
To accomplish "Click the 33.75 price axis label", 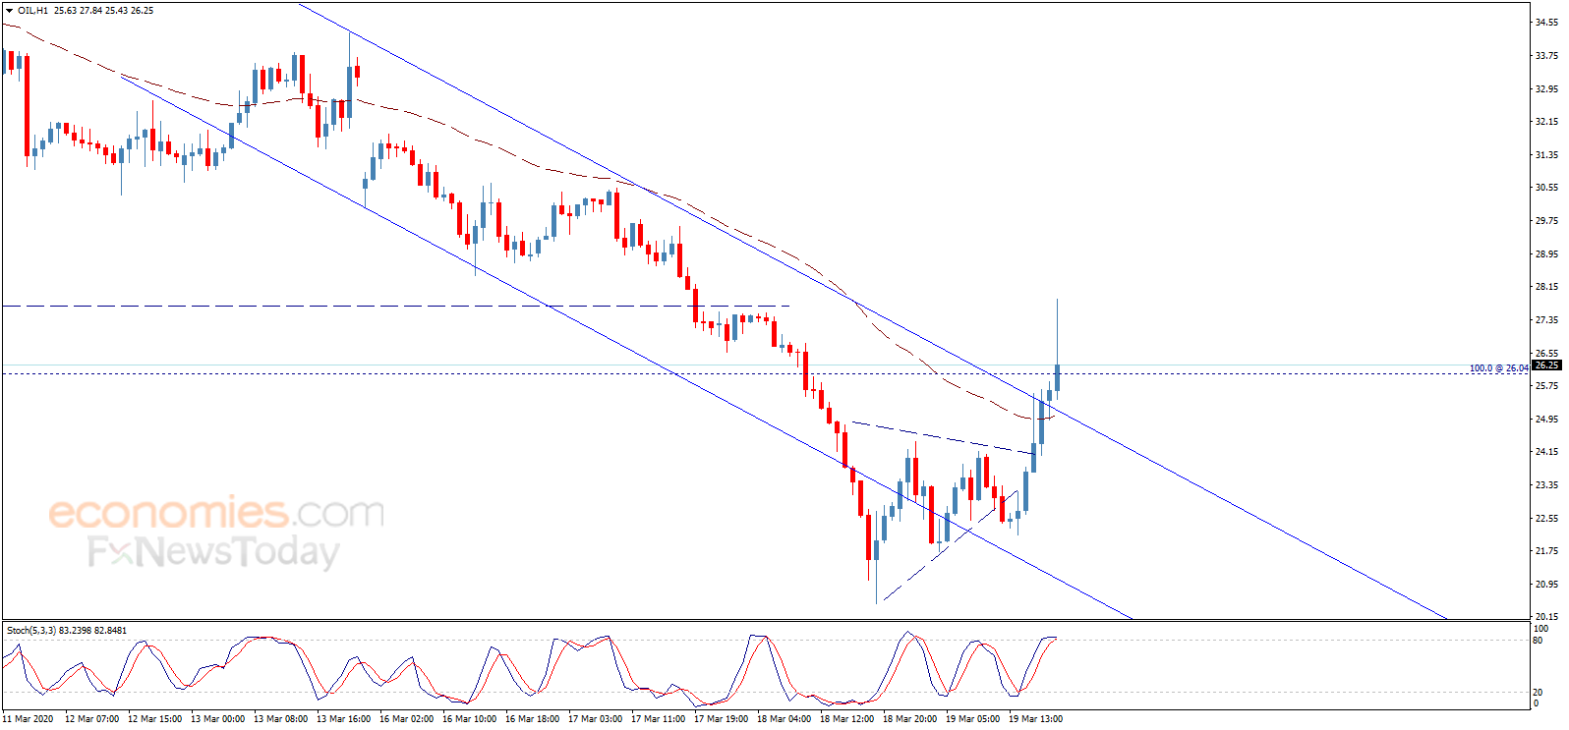I will (x=1547, y=56).
